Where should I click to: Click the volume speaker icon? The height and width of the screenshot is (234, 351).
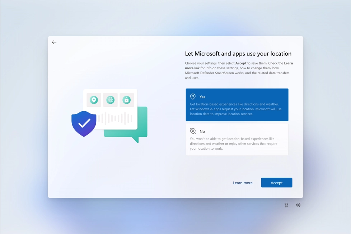[298, 205]
